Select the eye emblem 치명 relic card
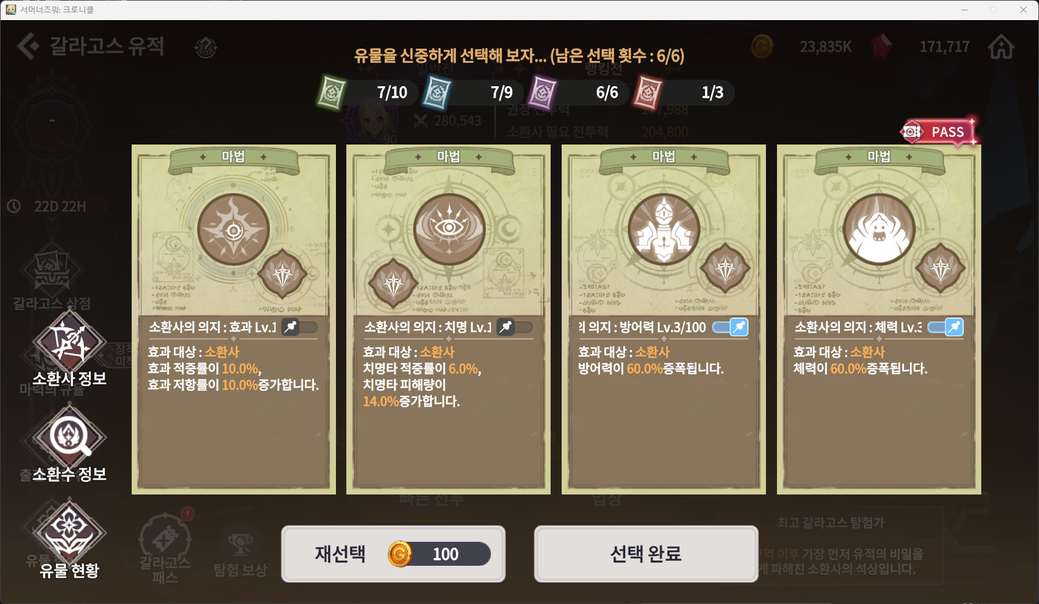Screen dimensions: 1039x604 click(x=448, y=319)
